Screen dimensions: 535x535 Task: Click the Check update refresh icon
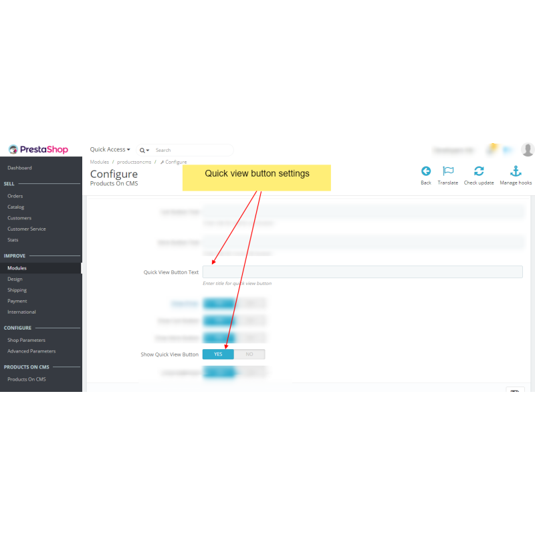479,171
